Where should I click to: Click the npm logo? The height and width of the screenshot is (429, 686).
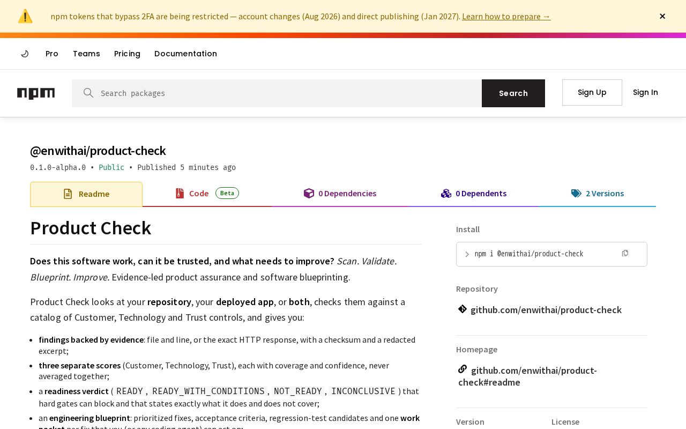pyautogui.click(x=36, y=93)
